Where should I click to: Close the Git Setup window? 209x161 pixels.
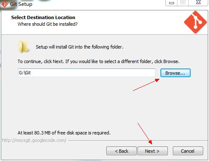198,2
